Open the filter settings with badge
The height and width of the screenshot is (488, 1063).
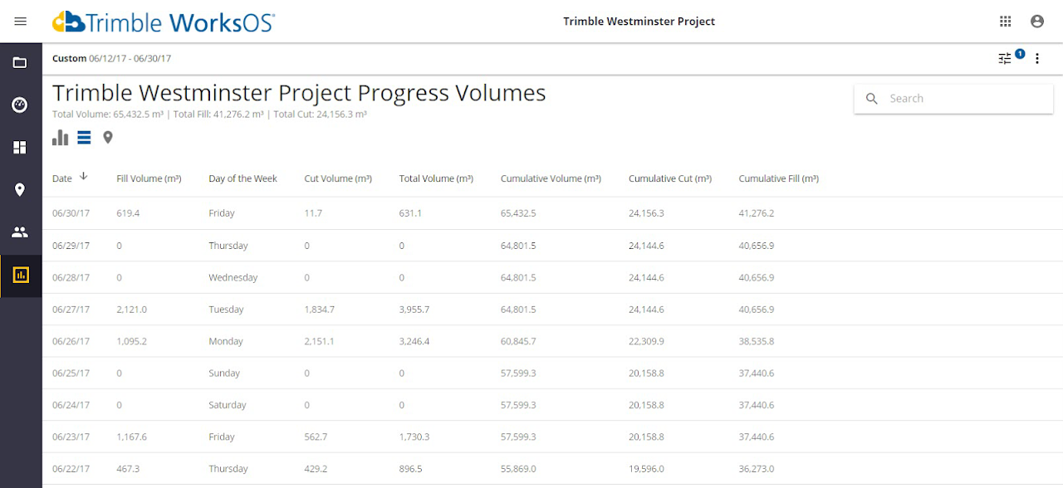point(1006,58)
